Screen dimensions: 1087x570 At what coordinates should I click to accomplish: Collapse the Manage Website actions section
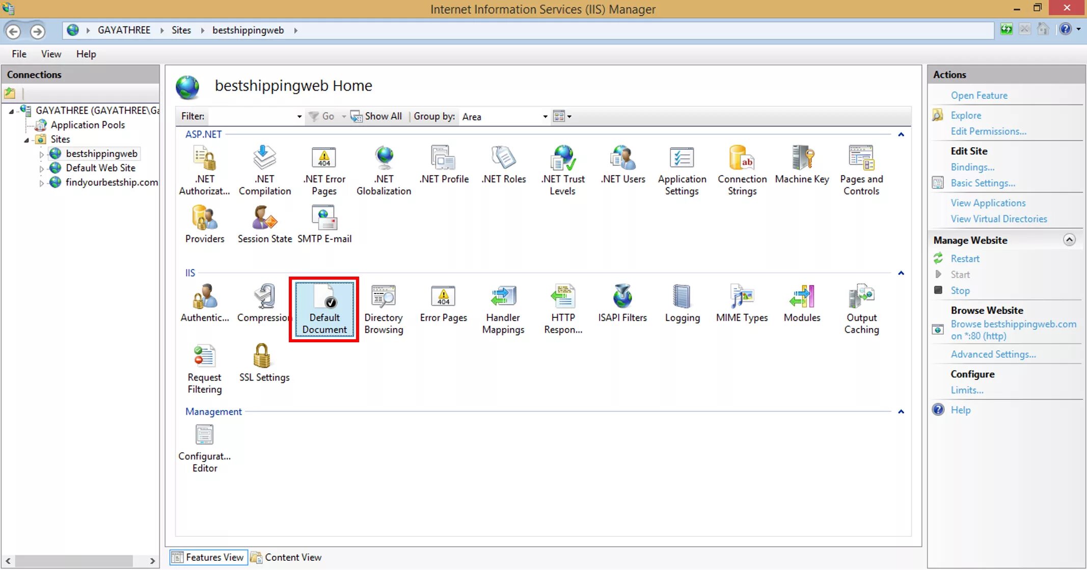coord(1069,240)
